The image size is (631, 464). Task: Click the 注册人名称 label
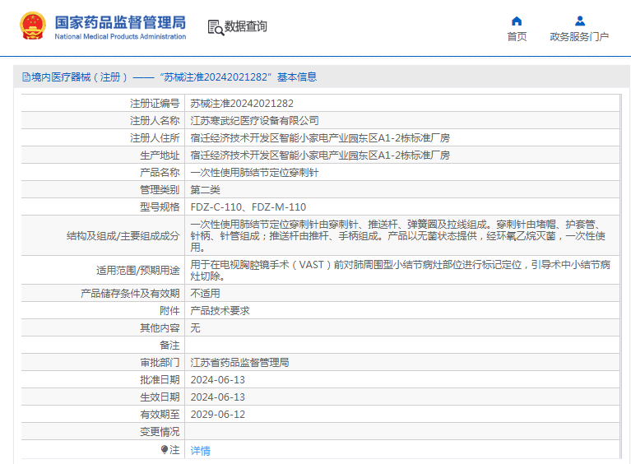tap(155, 121)
